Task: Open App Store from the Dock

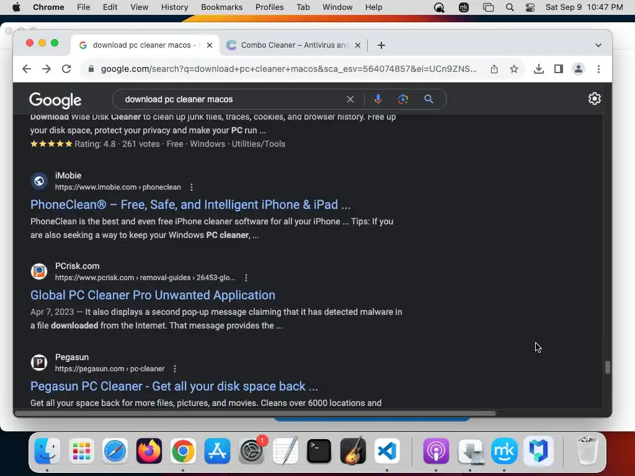Action: click(x=217, y=451)
